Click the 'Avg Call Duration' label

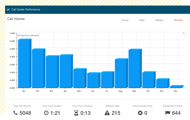click(x=52, y=106)
